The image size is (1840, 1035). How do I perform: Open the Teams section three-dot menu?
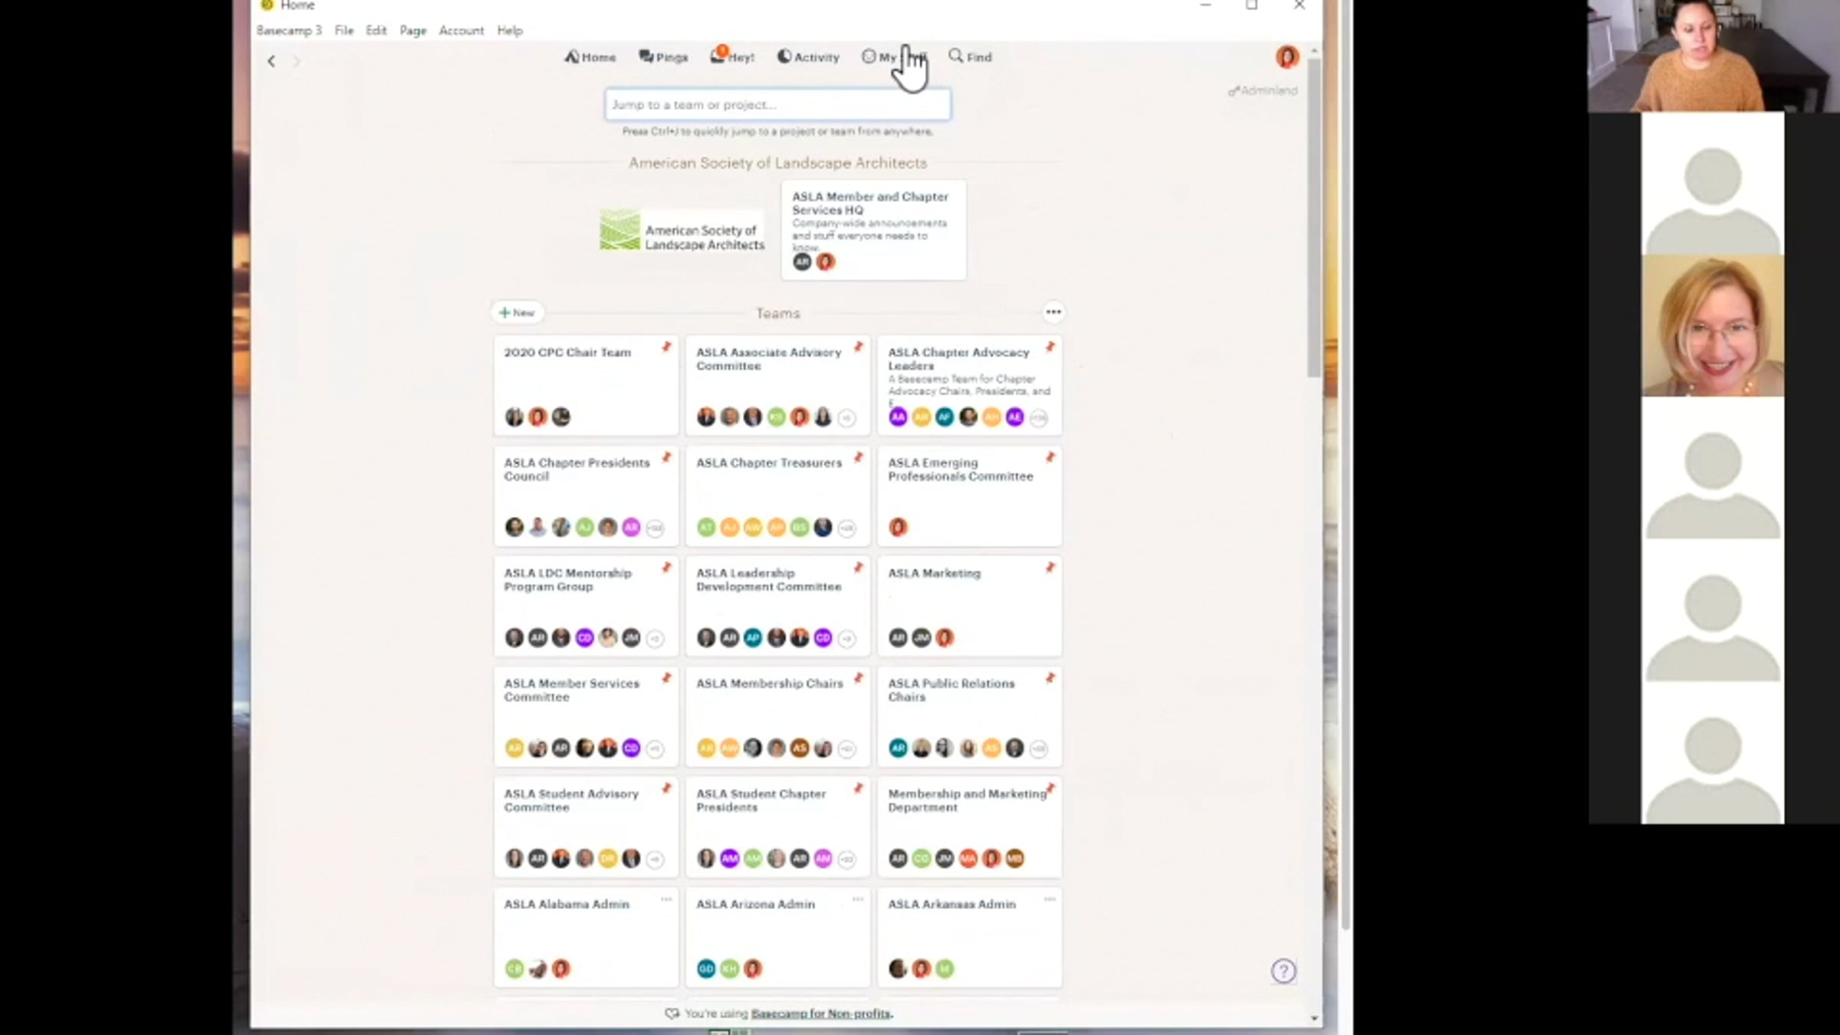pos(1053,312)
